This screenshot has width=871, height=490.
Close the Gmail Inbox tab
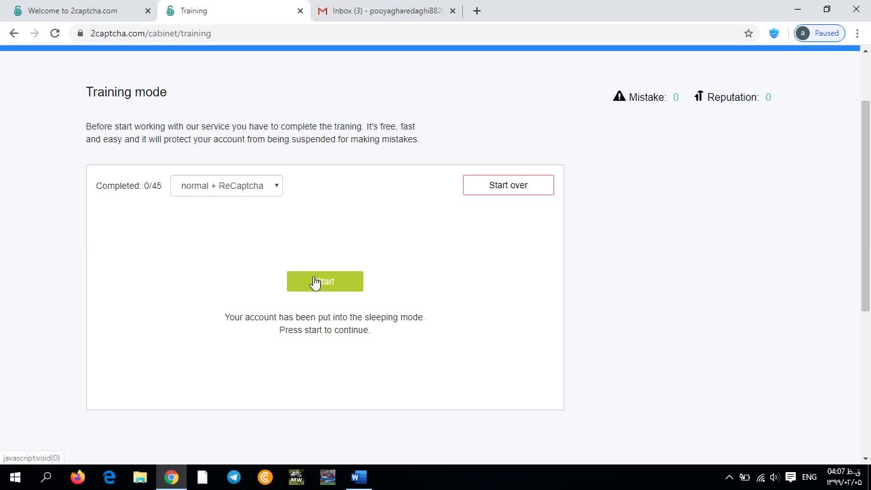(x=453, y=11)
